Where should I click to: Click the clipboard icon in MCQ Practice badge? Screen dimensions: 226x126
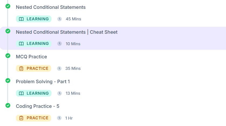click(21, 68)
